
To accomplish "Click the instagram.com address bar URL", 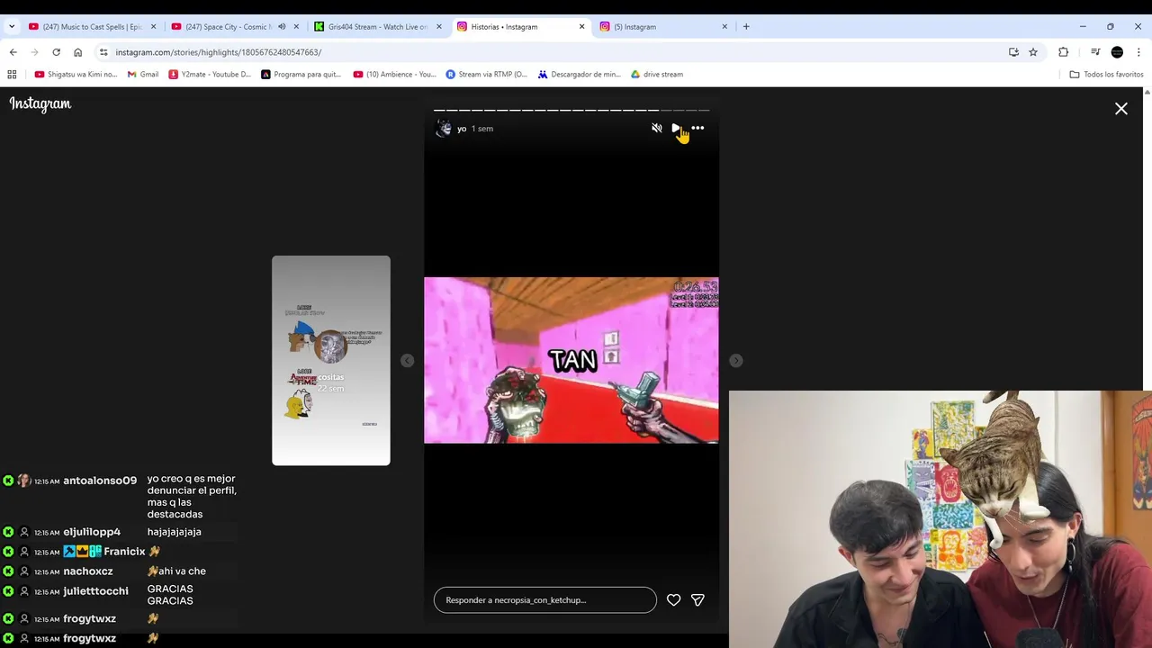I will pyautogui.click(x=218, y=52).
